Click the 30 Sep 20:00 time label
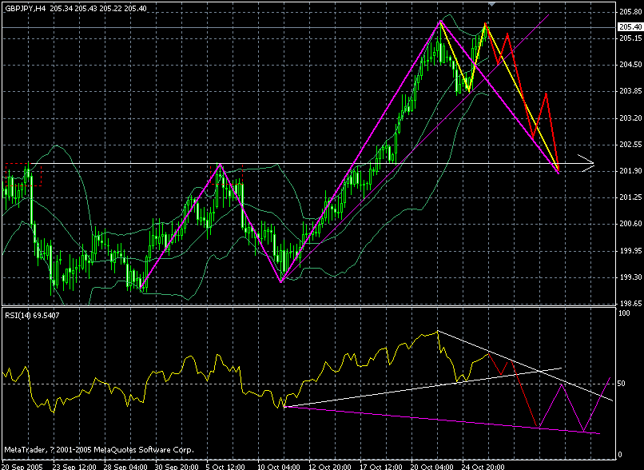644x470 pixels. pos(177,467)
